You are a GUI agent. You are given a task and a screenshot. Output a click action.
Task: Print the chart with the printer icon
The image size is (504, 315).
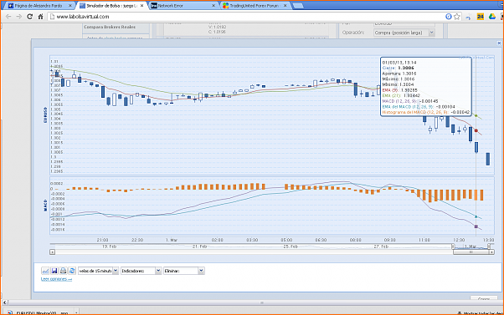click(x=63, y=271)
